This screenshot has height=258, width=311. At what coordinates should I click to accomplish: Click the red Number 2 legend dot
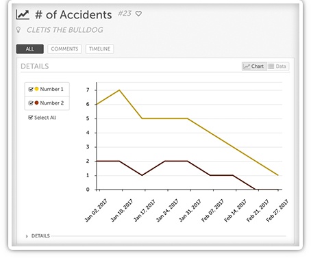coord(36,103)
